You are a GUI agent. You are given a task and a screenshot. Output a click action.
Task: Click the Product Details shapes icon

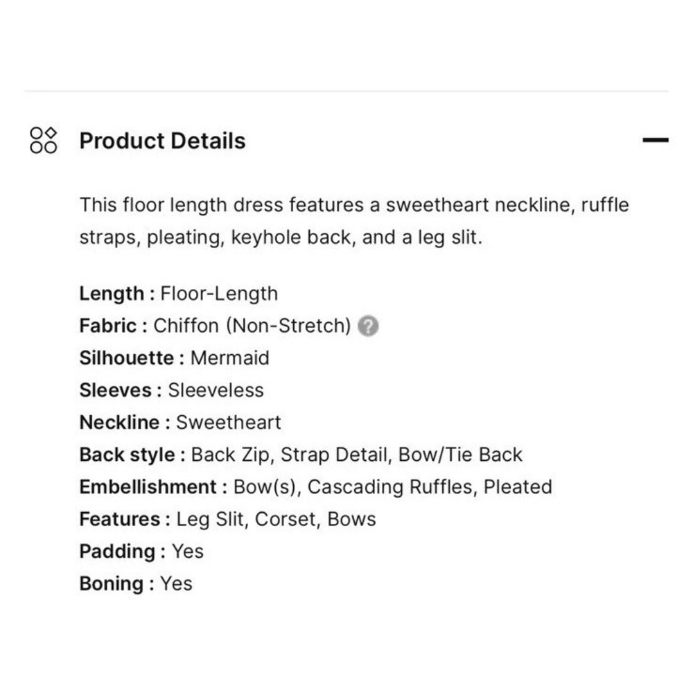(43, 140)
